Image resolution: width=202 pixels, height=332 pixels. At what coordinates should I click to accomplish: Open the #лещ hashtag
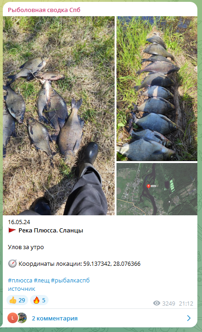click(42, 280)
